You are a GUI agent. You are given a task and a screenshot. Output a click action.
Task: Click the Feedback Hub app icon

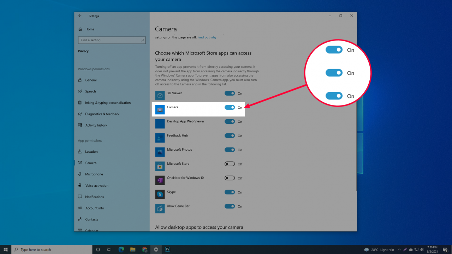[160, 138]
